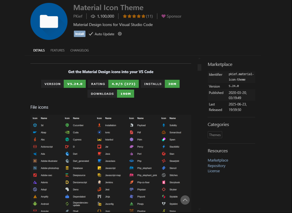Click the Solidity file icon
This screenshot has width=292, height=213.
(164, 125)
